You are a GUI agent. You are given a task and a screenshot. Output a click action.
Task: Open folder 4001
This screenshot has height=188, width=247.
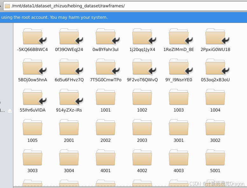(x=106, y=157)
